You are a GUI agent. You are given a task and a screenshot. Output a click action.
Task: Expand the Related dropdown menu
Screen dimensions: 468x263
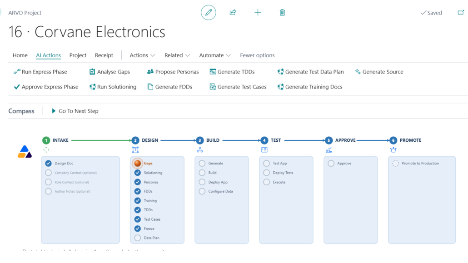(177, 55)
